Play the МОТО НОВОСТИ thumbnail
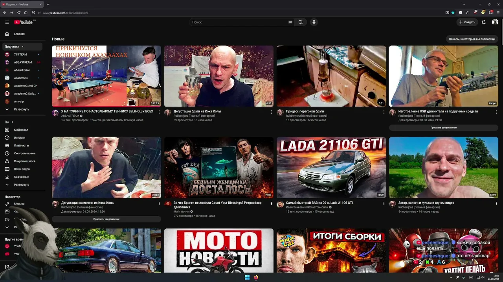Image resolution: width=503 pixels, height=282 pixels. 219,251
